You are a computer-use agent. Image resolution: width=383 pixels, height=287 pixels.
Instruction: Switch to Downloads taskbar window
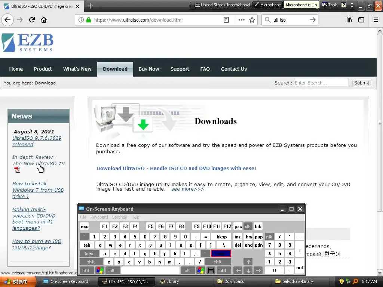(x=242, y=281)
